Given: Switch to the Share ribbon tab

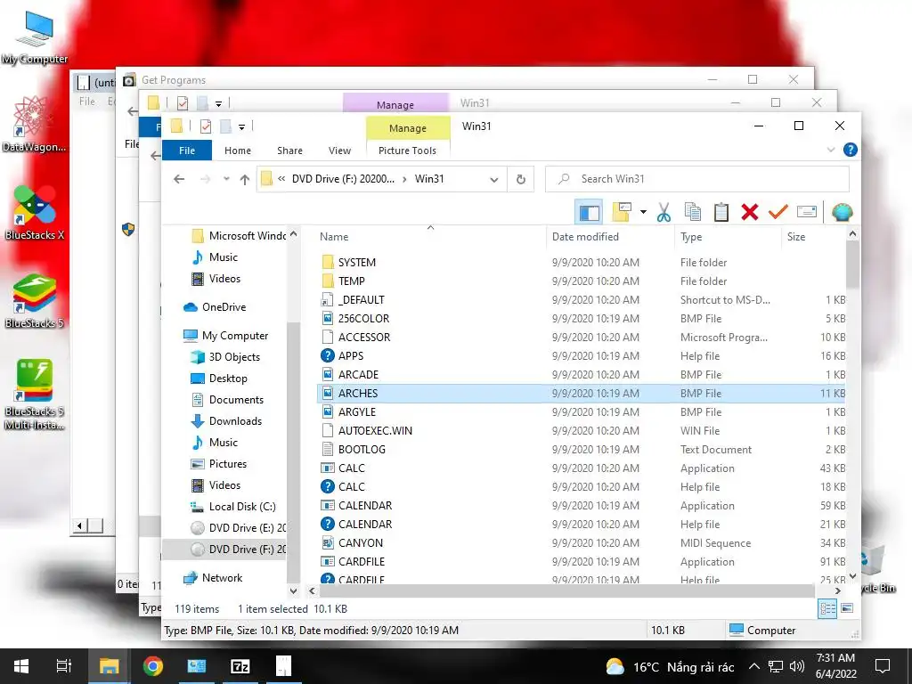Looking at the screenshot, I should pos(289,151).
